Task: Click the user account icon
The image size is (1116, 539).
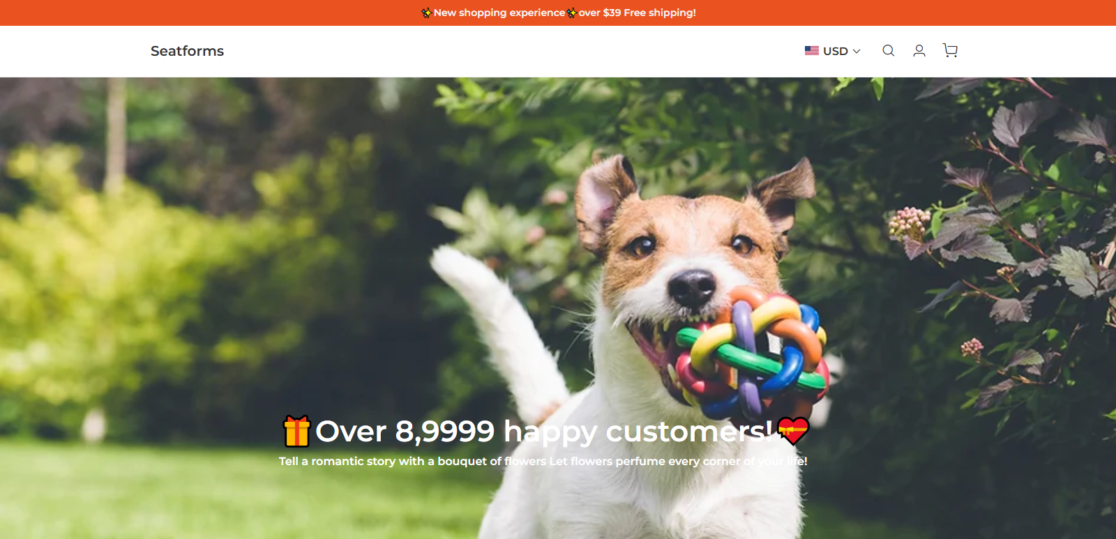Action: click(919, 50)
